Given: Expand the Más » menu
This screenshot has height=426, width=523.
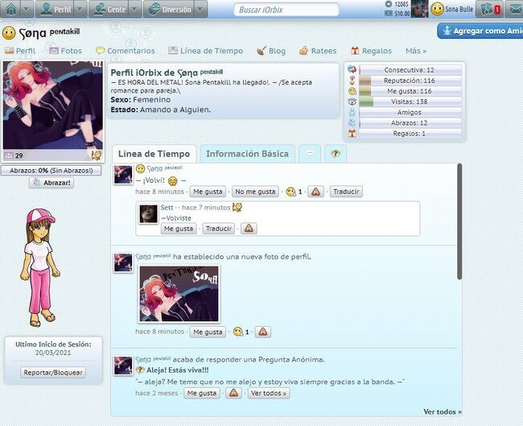Looking at the screenshot, I should 416,51.
